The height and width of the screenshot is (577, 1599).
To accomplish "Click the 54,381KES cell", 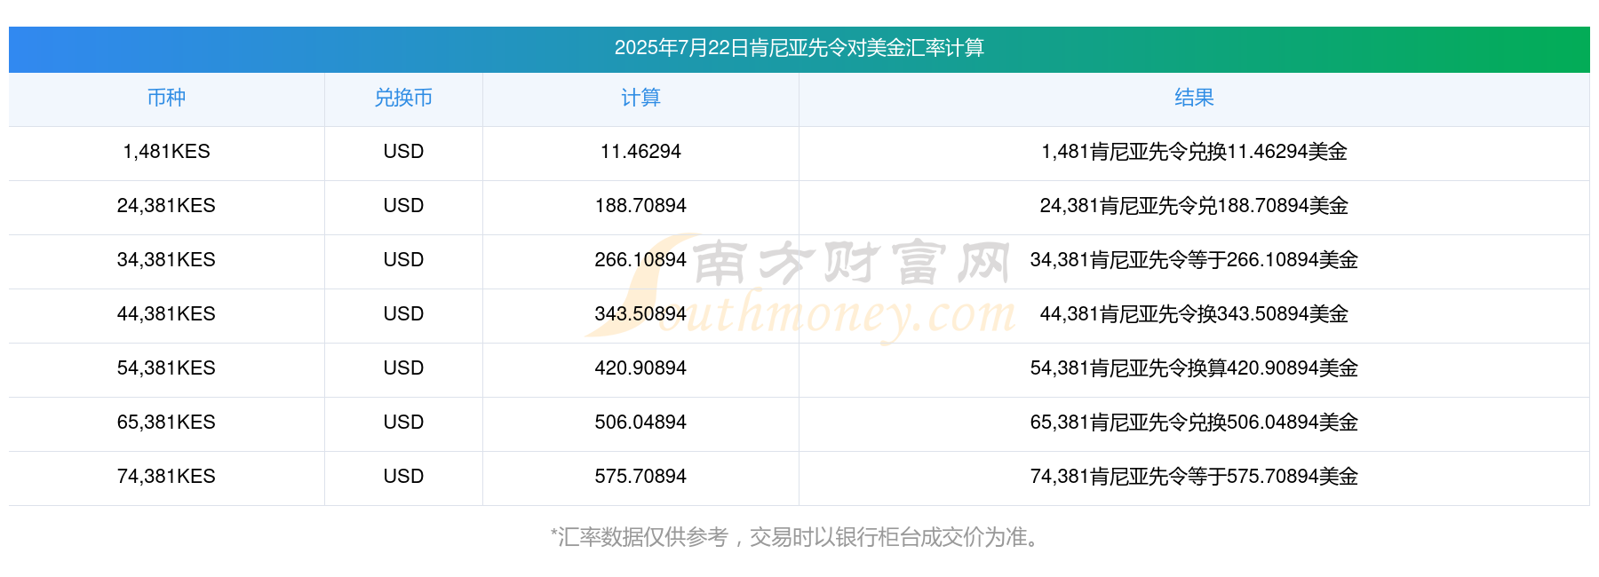I will 166,368.
